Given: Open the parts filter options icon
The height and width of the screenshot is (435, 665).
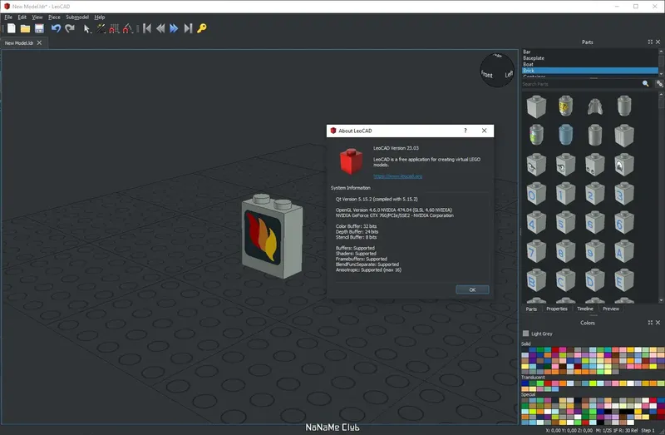Looking at the screenshot, I should [659, 84].
